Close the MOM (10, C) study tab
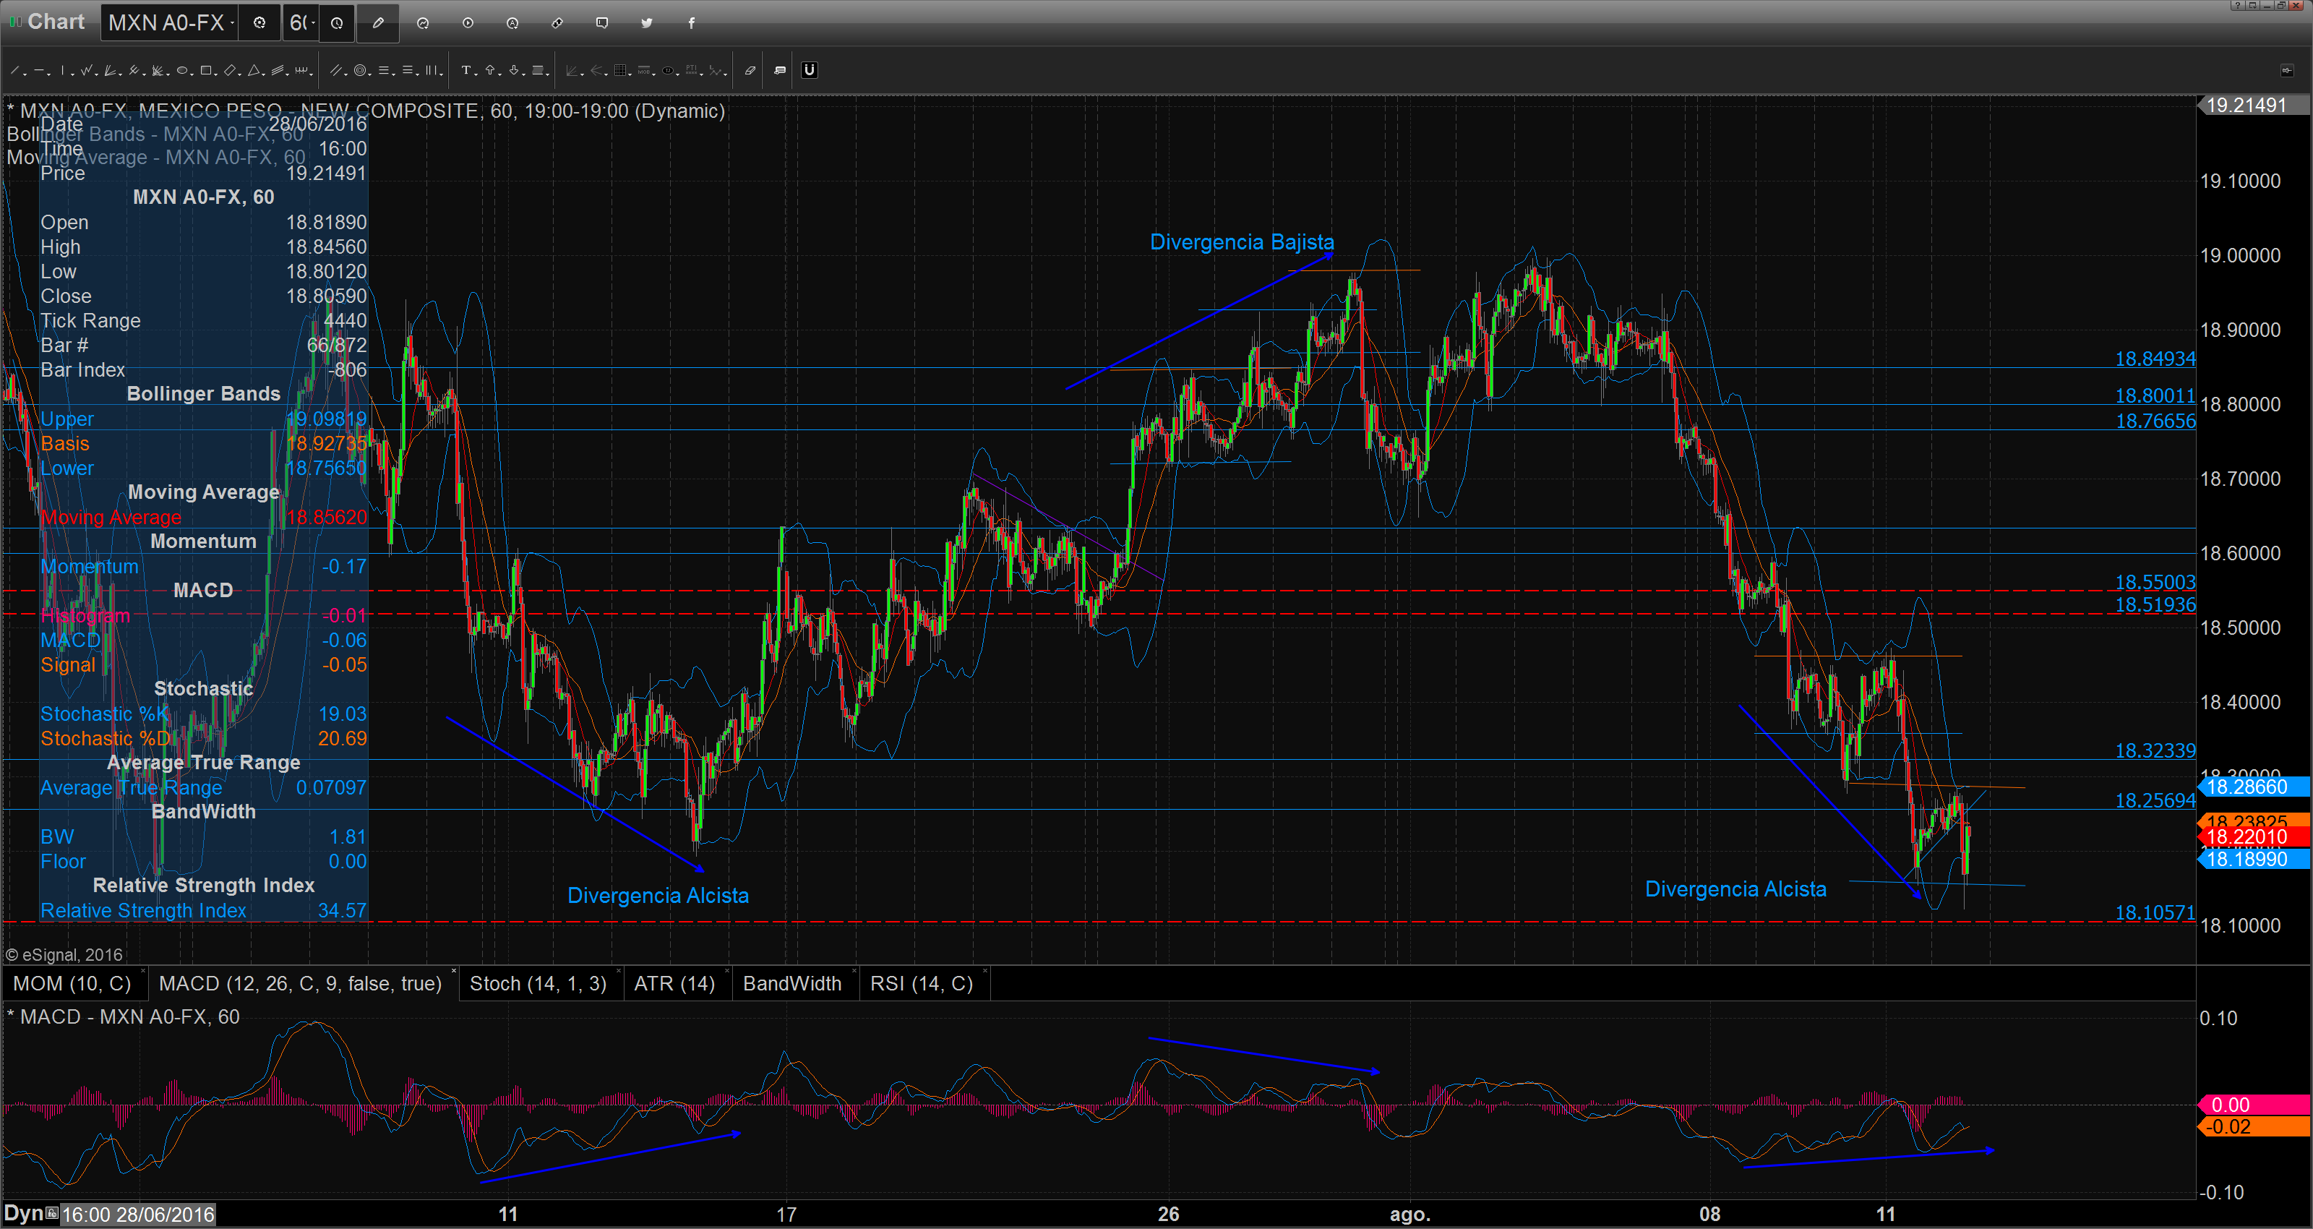2313x1229 pixels. [x=142, y=971]
